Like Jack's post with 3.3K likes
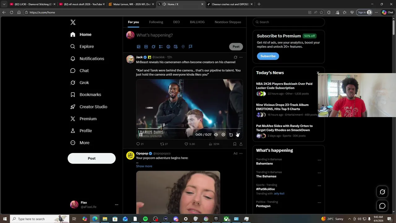The width and height of the screenshot is (396, 223). click(x=190, y=144)
